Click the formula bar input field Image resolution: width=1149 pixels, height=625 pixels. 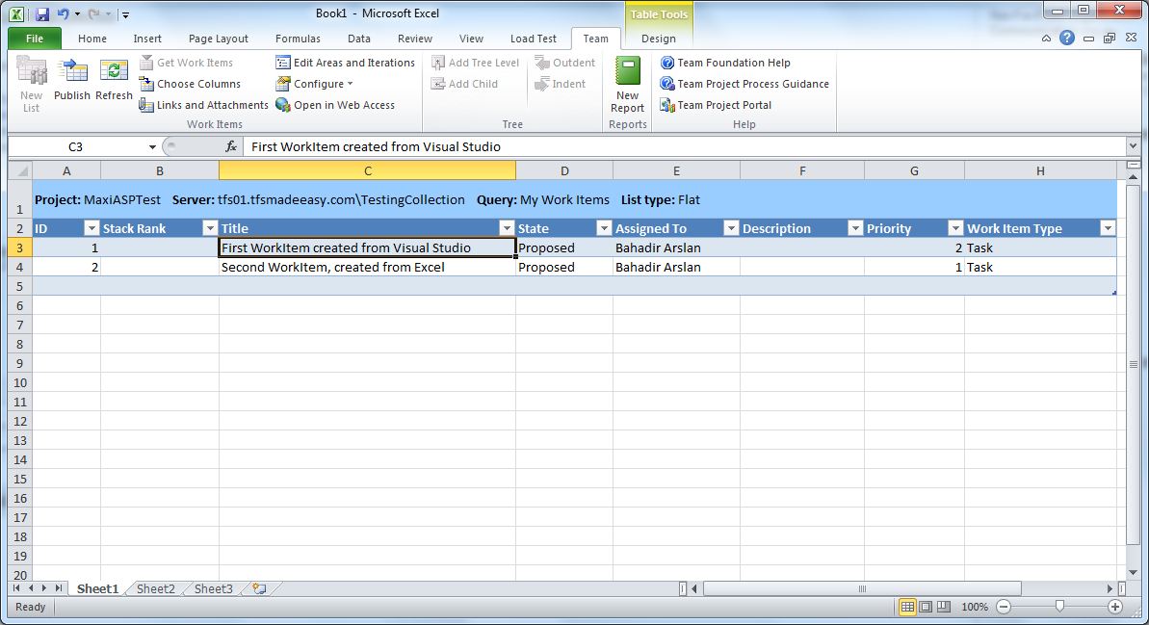point(685,146)
